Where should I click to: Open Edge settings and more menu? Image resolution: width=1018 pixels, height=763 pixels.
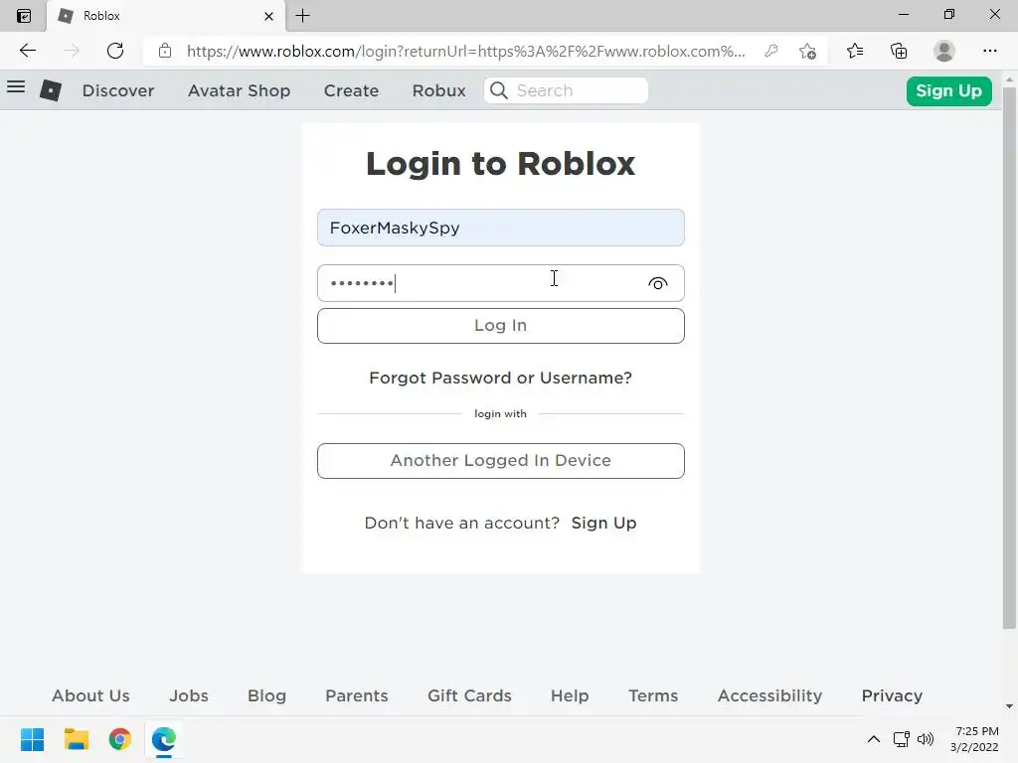coord(989,51)
